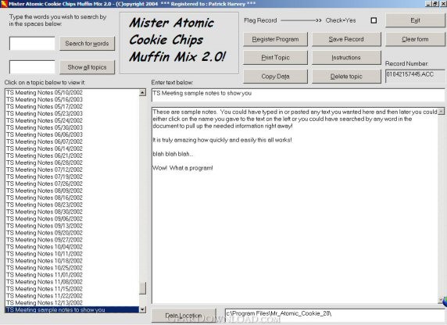Click the Search for words button
The width and height of the screenshot is (447, 325).
87,44
